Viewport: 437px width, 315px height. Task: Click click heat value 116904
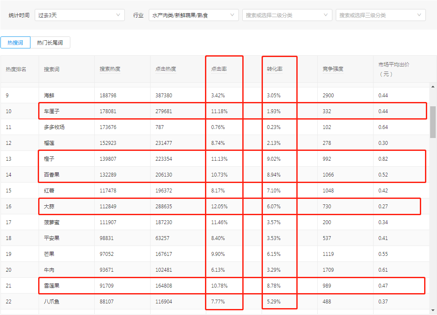click(163, 302)
